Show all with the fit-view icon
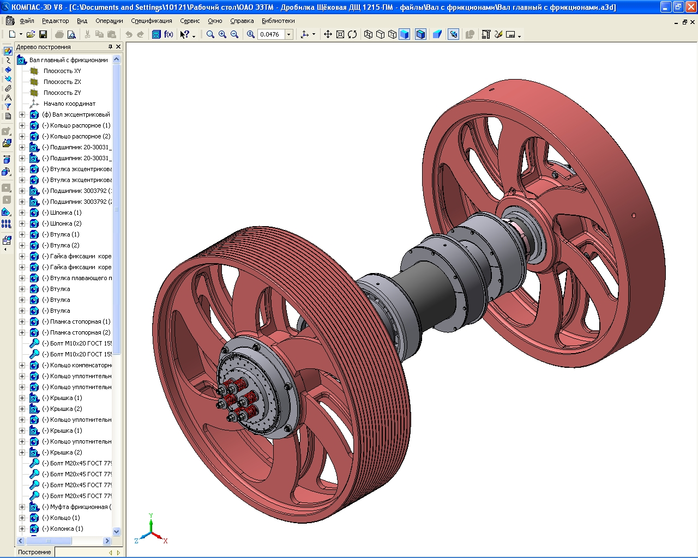The width and height of the screenshot is (698, 558). 340,34
